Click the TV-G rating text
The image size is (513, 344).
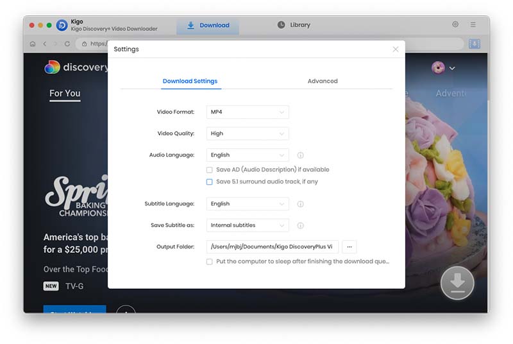[x=74, y=286]
